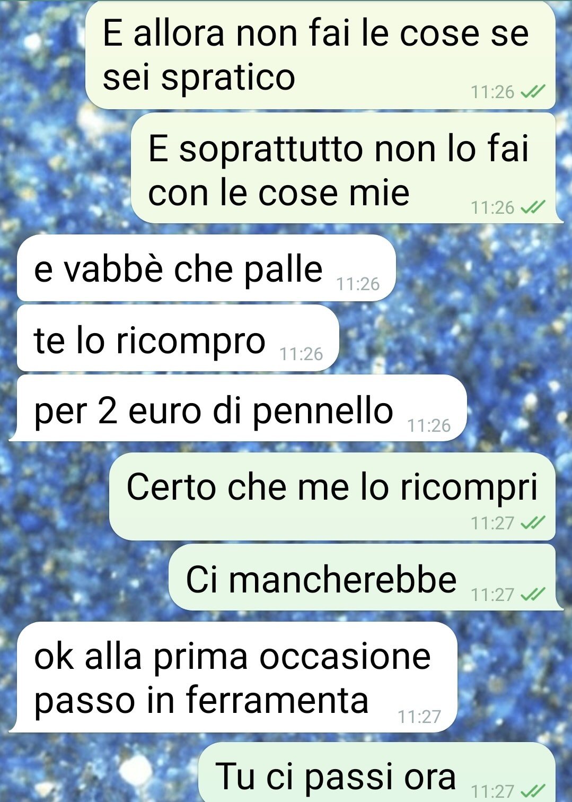Tap the read checkmarks on "sei spratico" message
This screenshot has width=572, height=802.
click(x=532, y=92)
